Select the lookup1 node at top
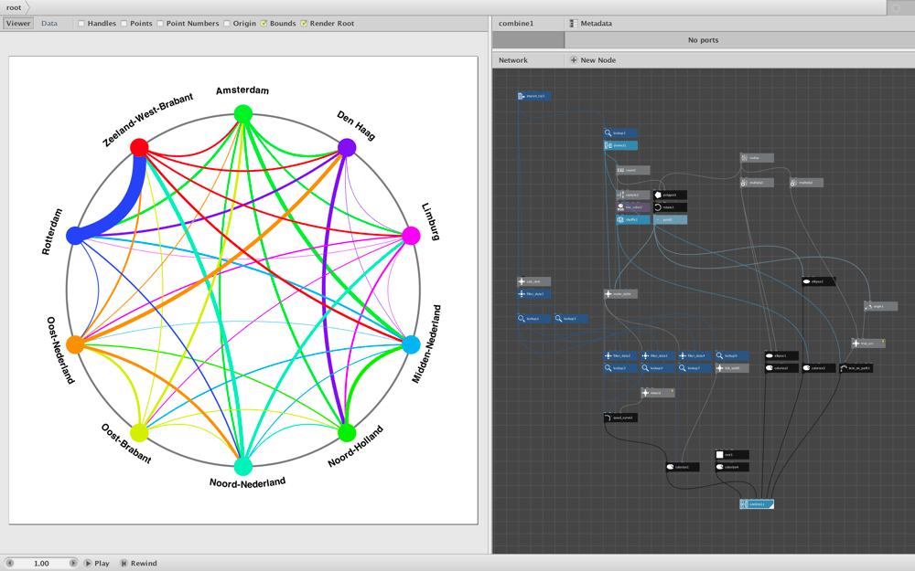 click(620, 132)
